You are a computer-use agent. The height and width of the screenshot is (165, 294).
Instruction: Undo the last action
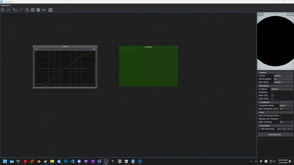coord(15,10)
